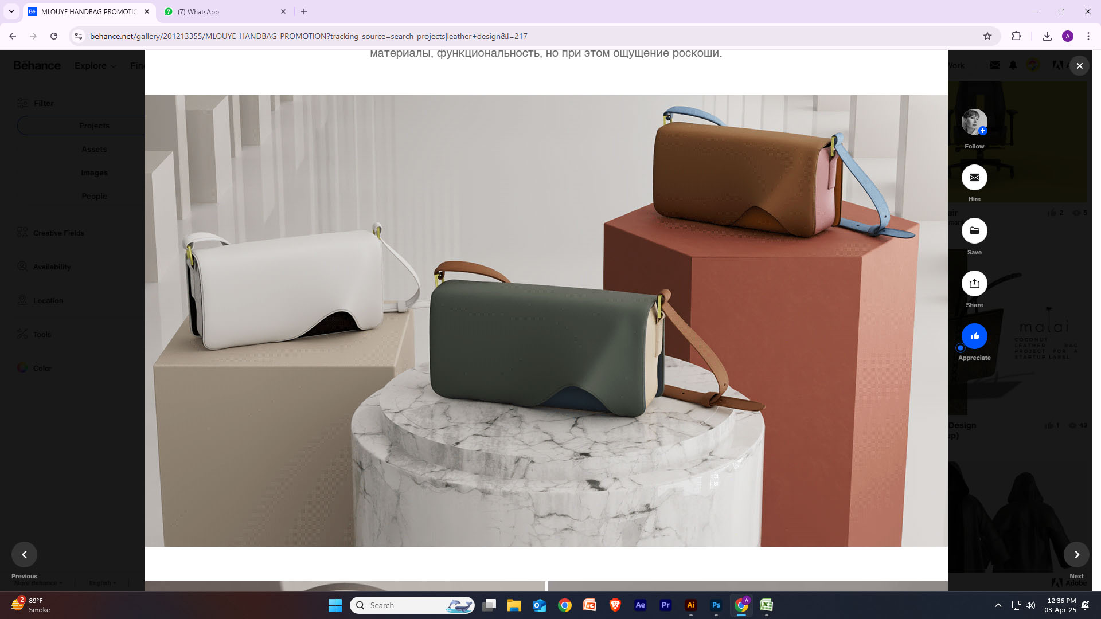Open Photoshop from the taskbar
This screenshot has height=619, width=1101.
716,605
